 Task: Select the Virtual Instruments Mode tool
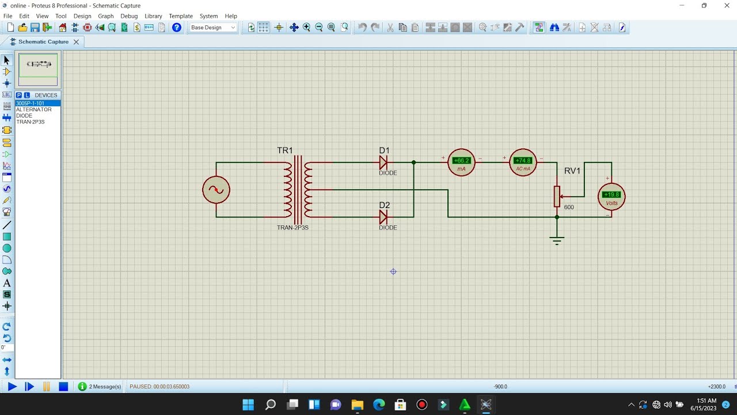pyautogui.click(x=7, y=212)
